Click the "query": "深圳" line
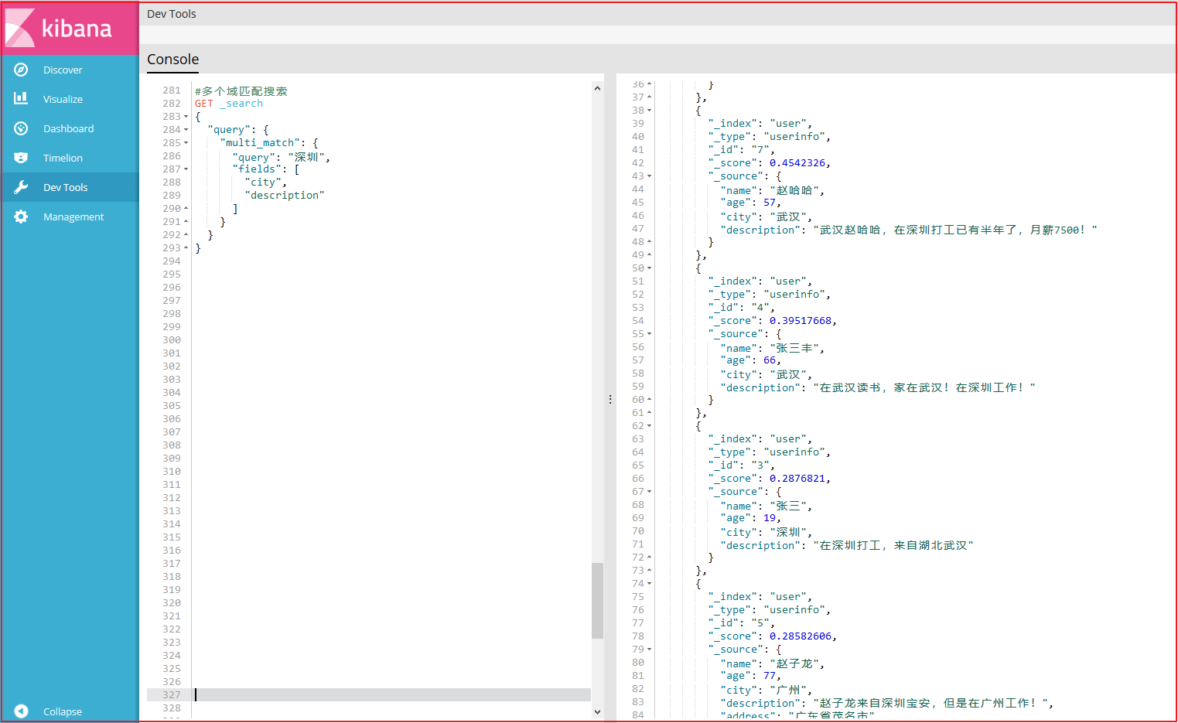 click(282, 156)
